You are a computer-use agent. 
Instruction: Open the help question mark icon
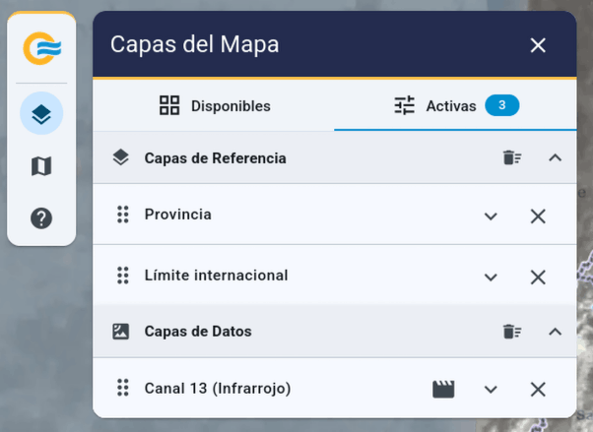[x=41, y=218]
